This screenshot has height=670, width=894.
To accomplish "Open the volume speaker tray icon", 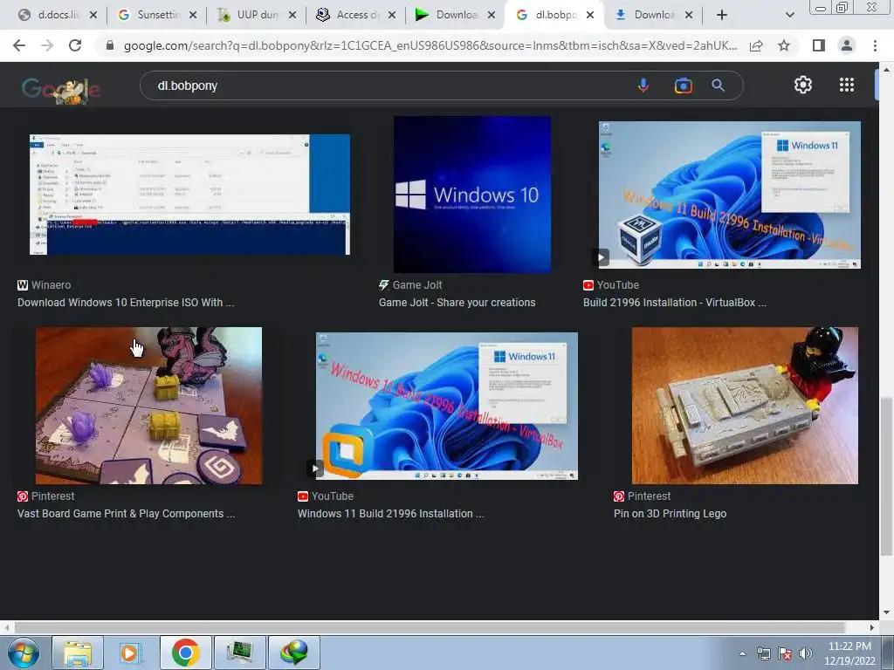I will pos(806,653).
